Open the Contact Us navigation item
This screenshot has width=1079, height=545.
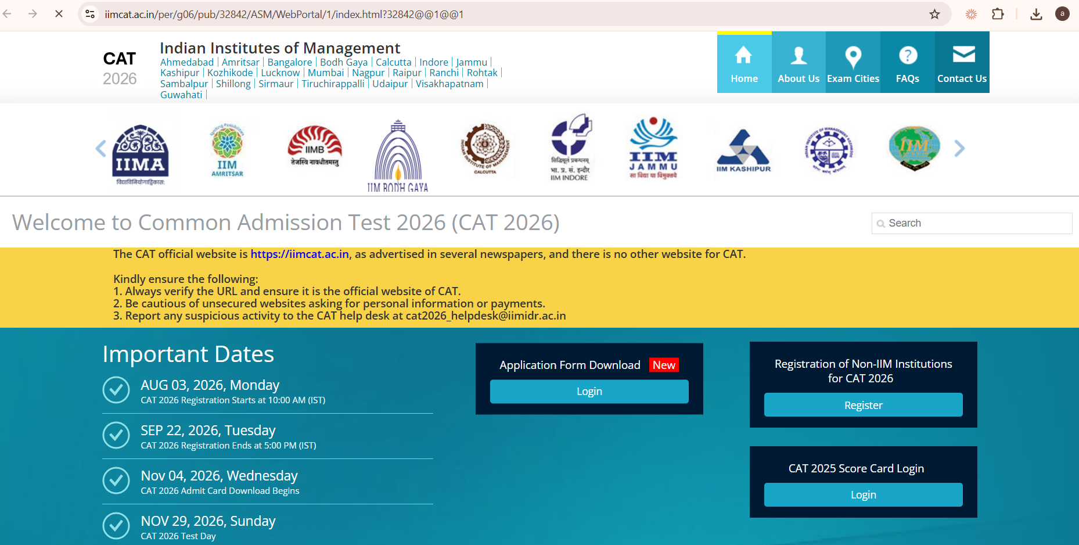click(x=962, y=62)
